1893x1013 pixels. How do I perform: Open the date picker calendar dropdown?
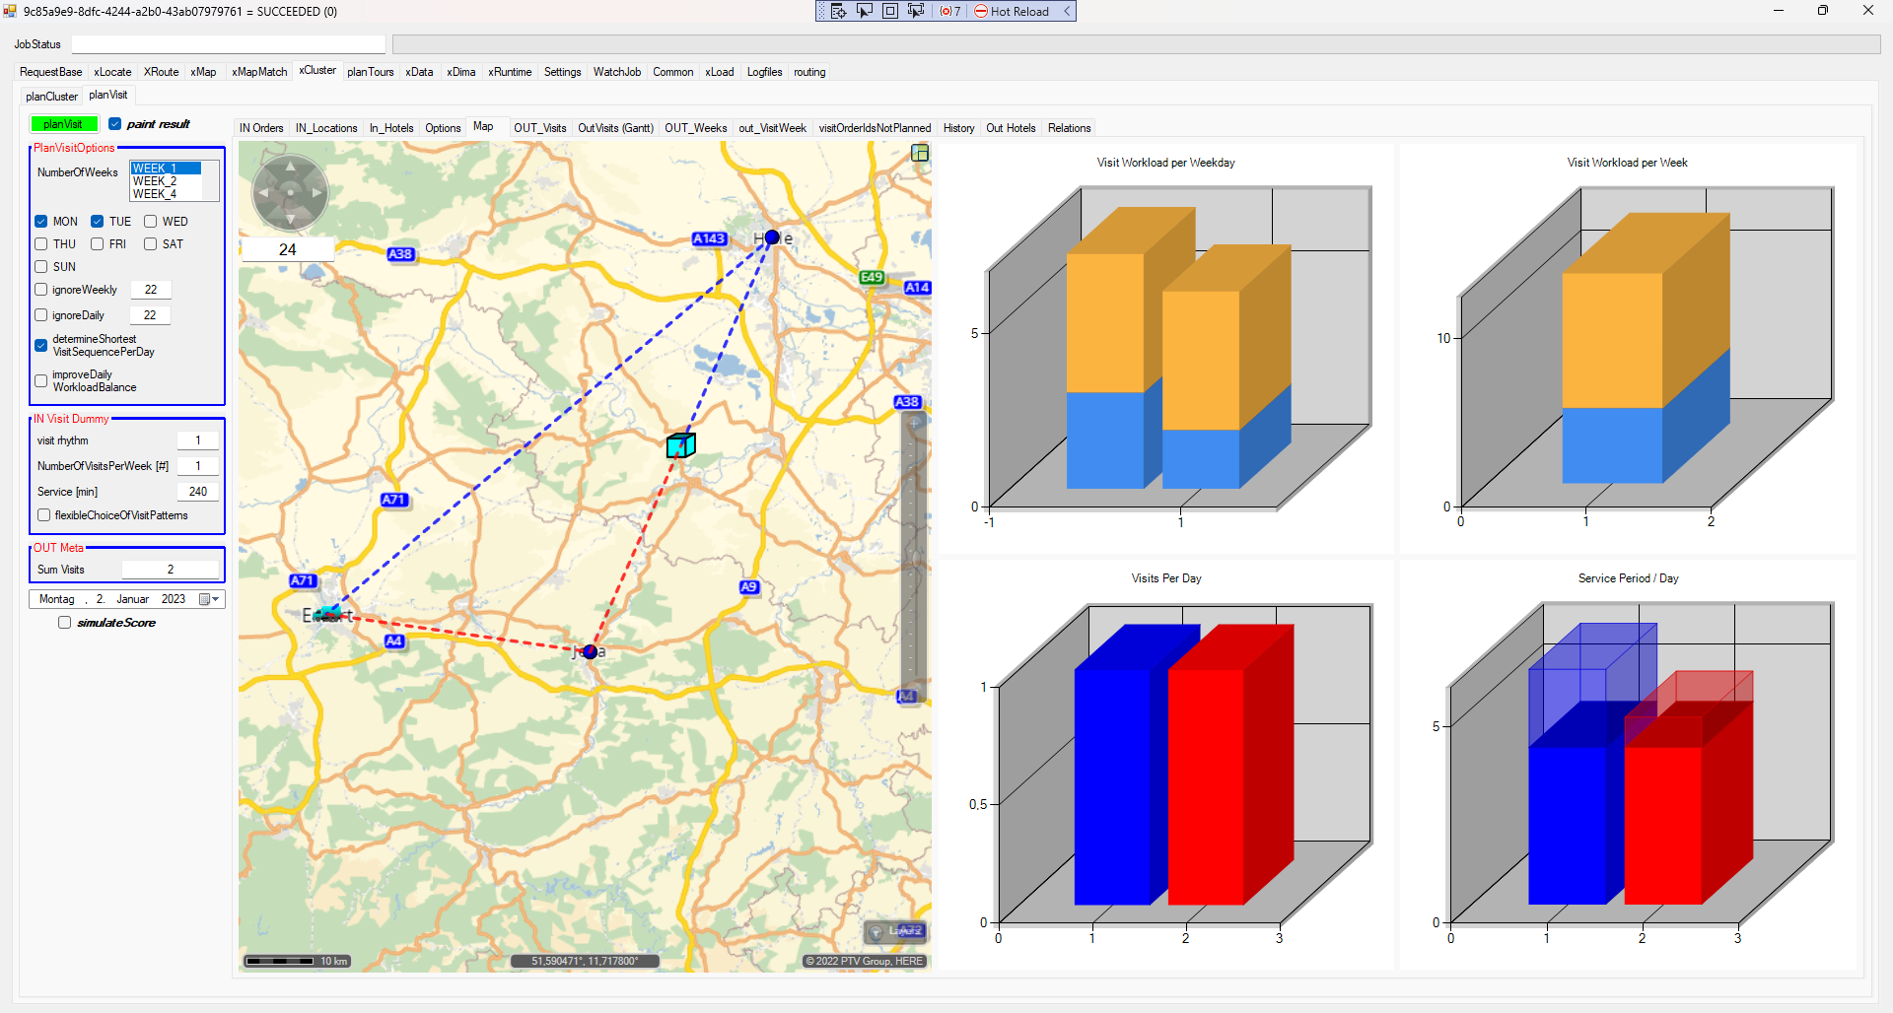click(210, 599)
